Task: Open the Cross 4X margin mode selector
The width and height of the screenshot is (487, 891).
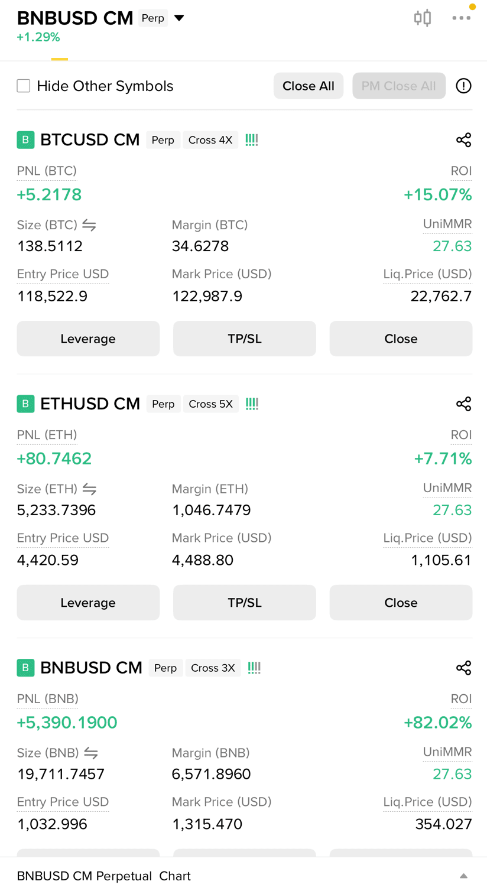Action: point(210,140)
